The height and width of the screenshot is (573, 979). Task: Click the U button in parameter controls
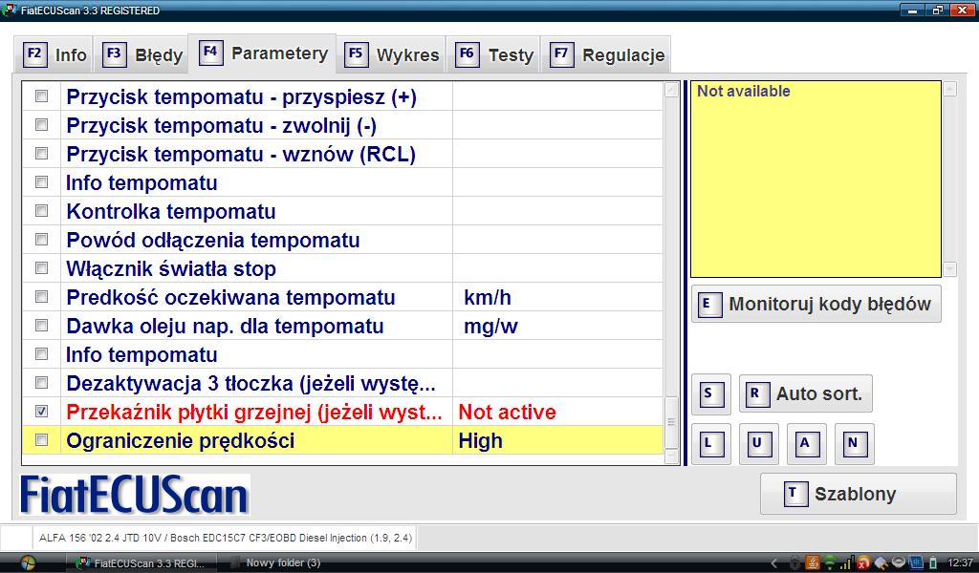(758, 444)
